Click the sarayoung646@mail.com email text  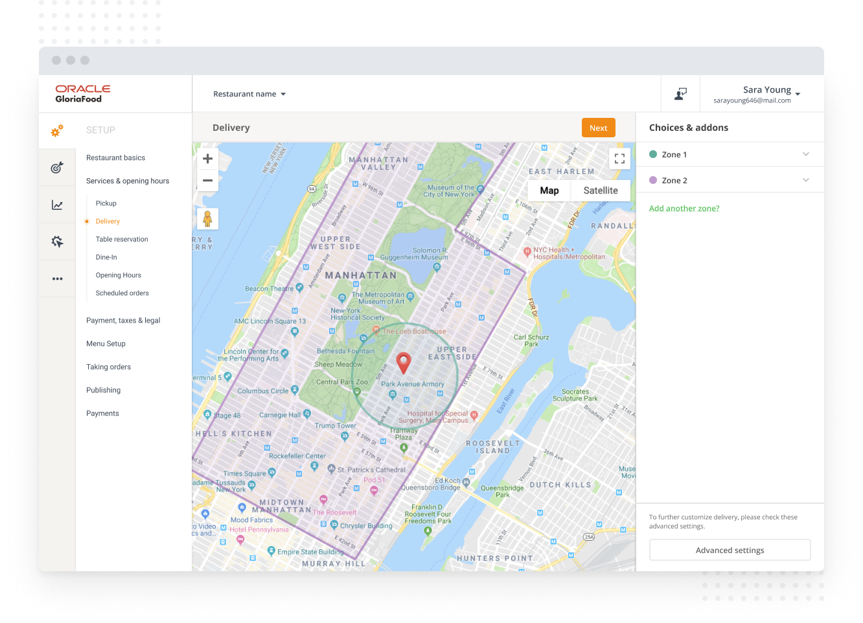752,100
